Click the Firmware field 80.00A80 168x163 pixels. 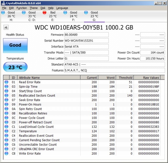tap(86, 35)
